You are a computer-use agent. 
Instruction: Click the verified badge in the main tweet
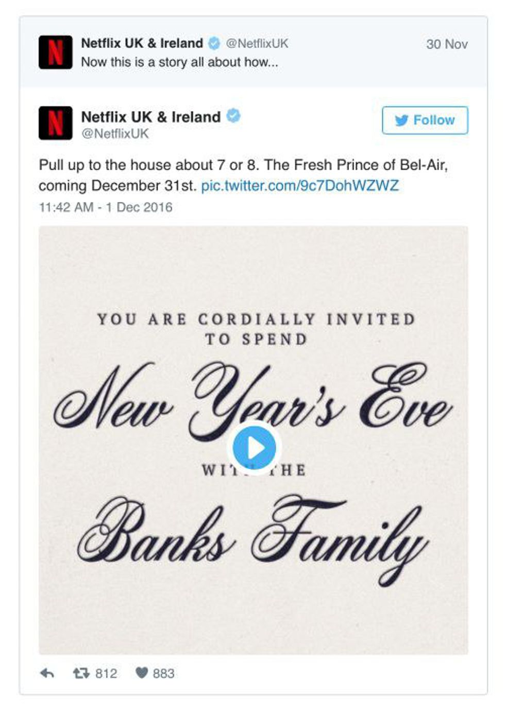coord(233,116)
